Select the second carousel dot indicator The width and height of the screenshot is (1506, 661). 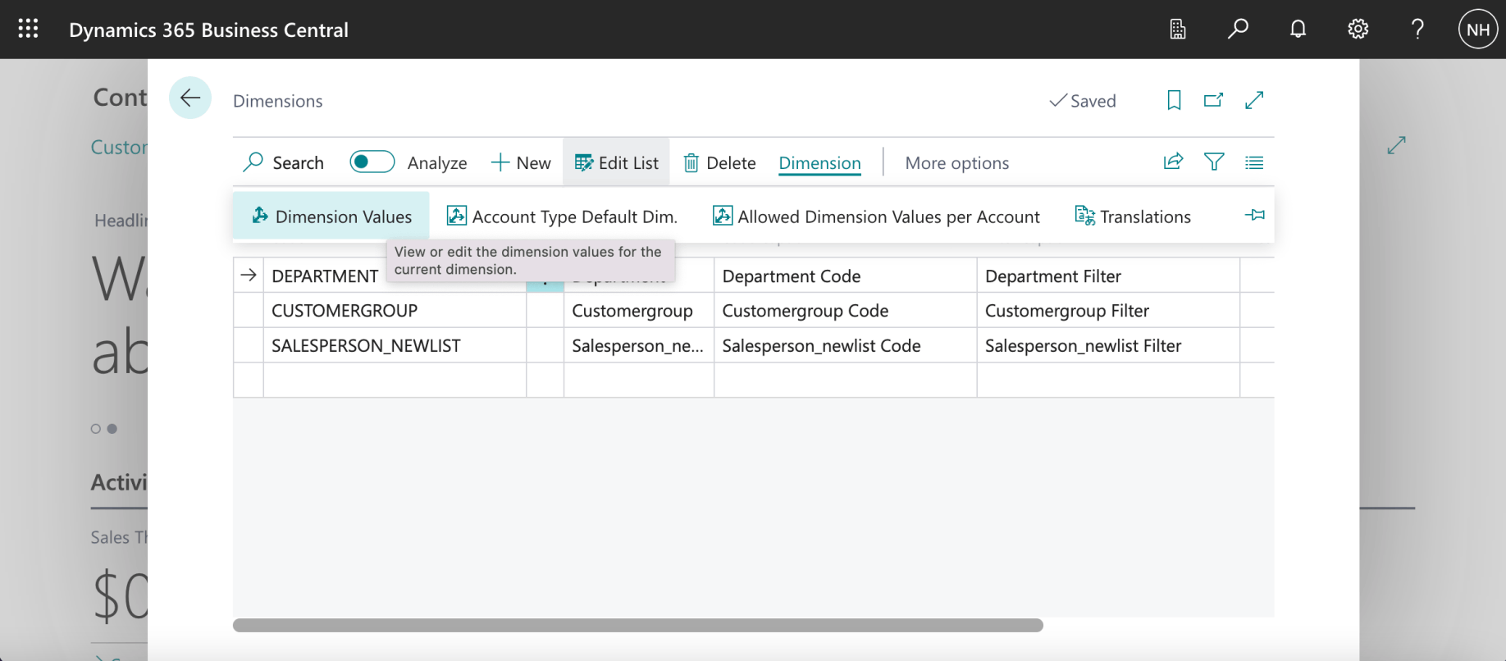coord(112,429)
